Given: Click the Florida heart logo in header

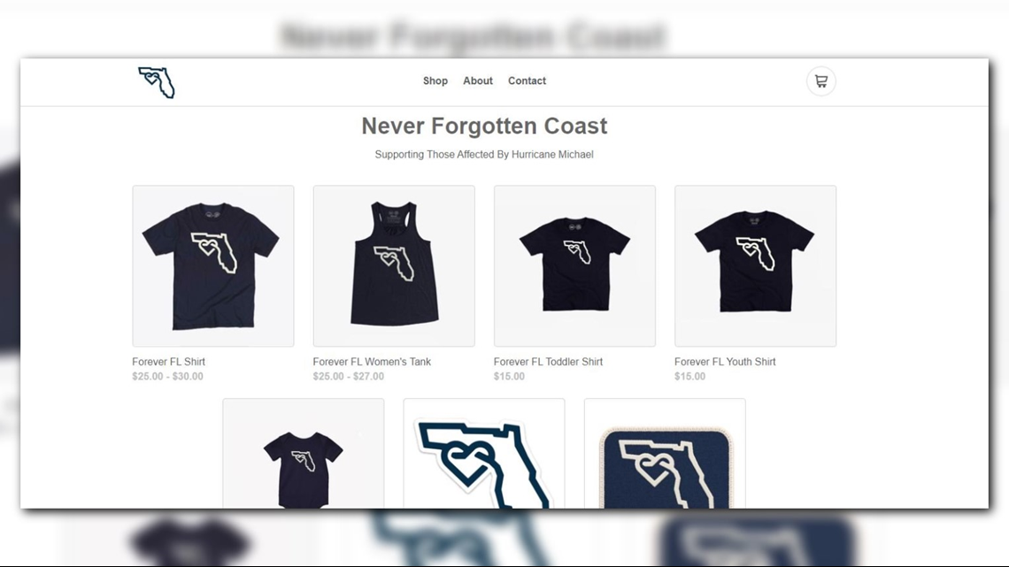Looking at the screenshot, I should [157, 82].
